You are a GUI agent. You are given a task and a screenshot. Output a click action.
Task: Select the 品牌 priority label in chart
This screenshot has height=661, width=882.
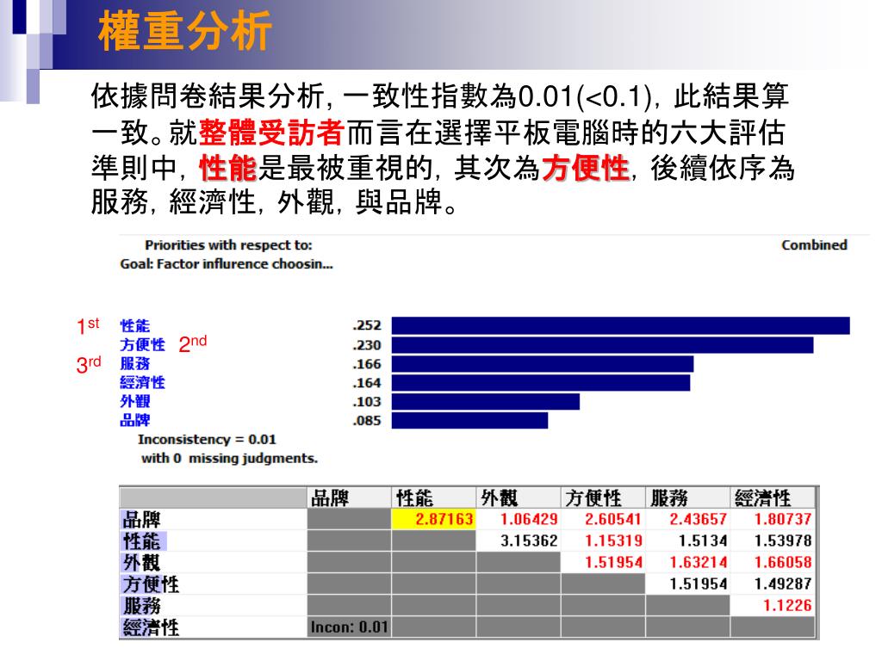pos(135,420)
